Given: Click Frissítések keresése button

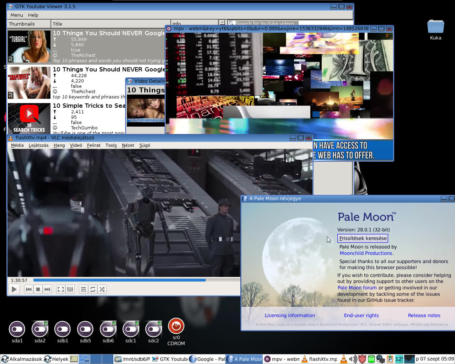Looking at the screenshot, I should (x=363, y=238).
